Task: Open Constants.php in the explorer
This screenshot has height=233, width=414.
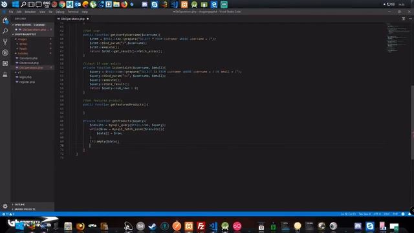Action: [28, 58]
